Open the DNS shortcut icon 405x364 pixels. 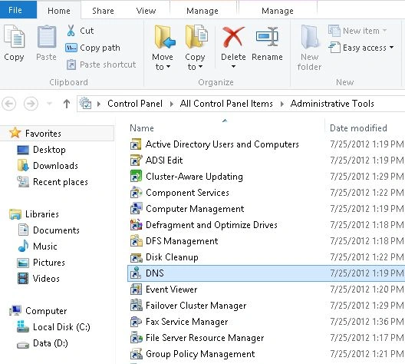136,273
